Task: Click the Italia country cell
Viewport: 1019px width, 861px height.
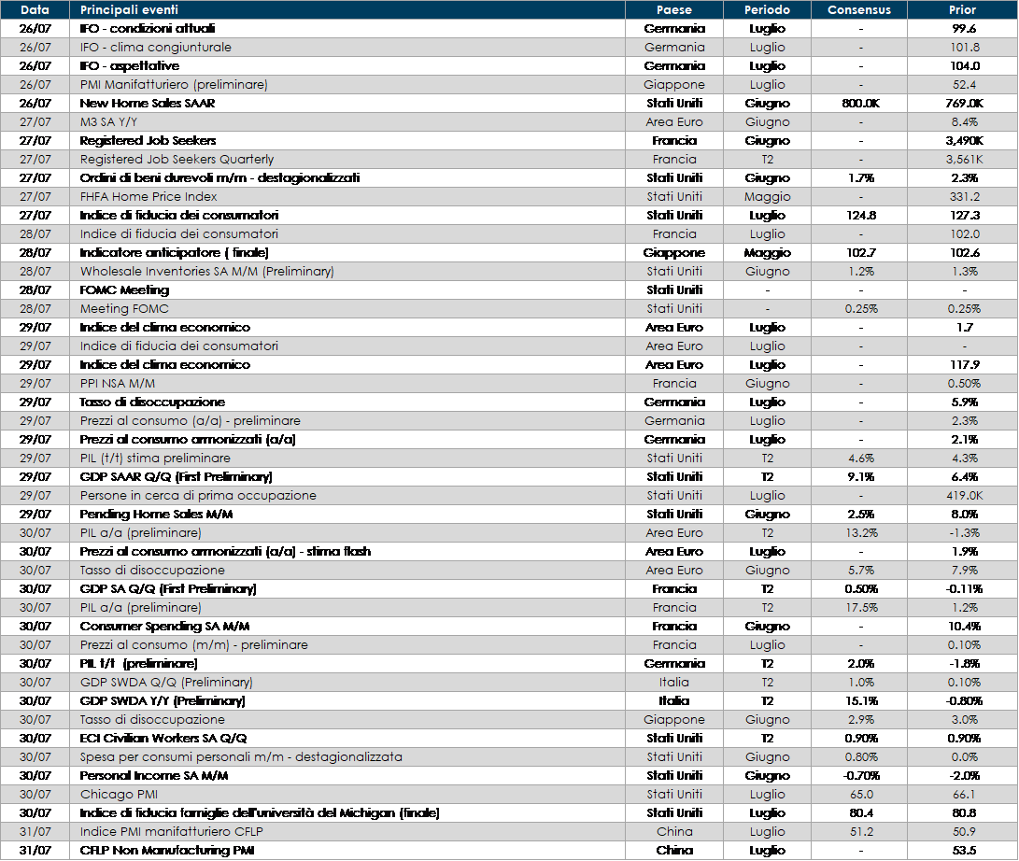Action: [x=674, y=683]
